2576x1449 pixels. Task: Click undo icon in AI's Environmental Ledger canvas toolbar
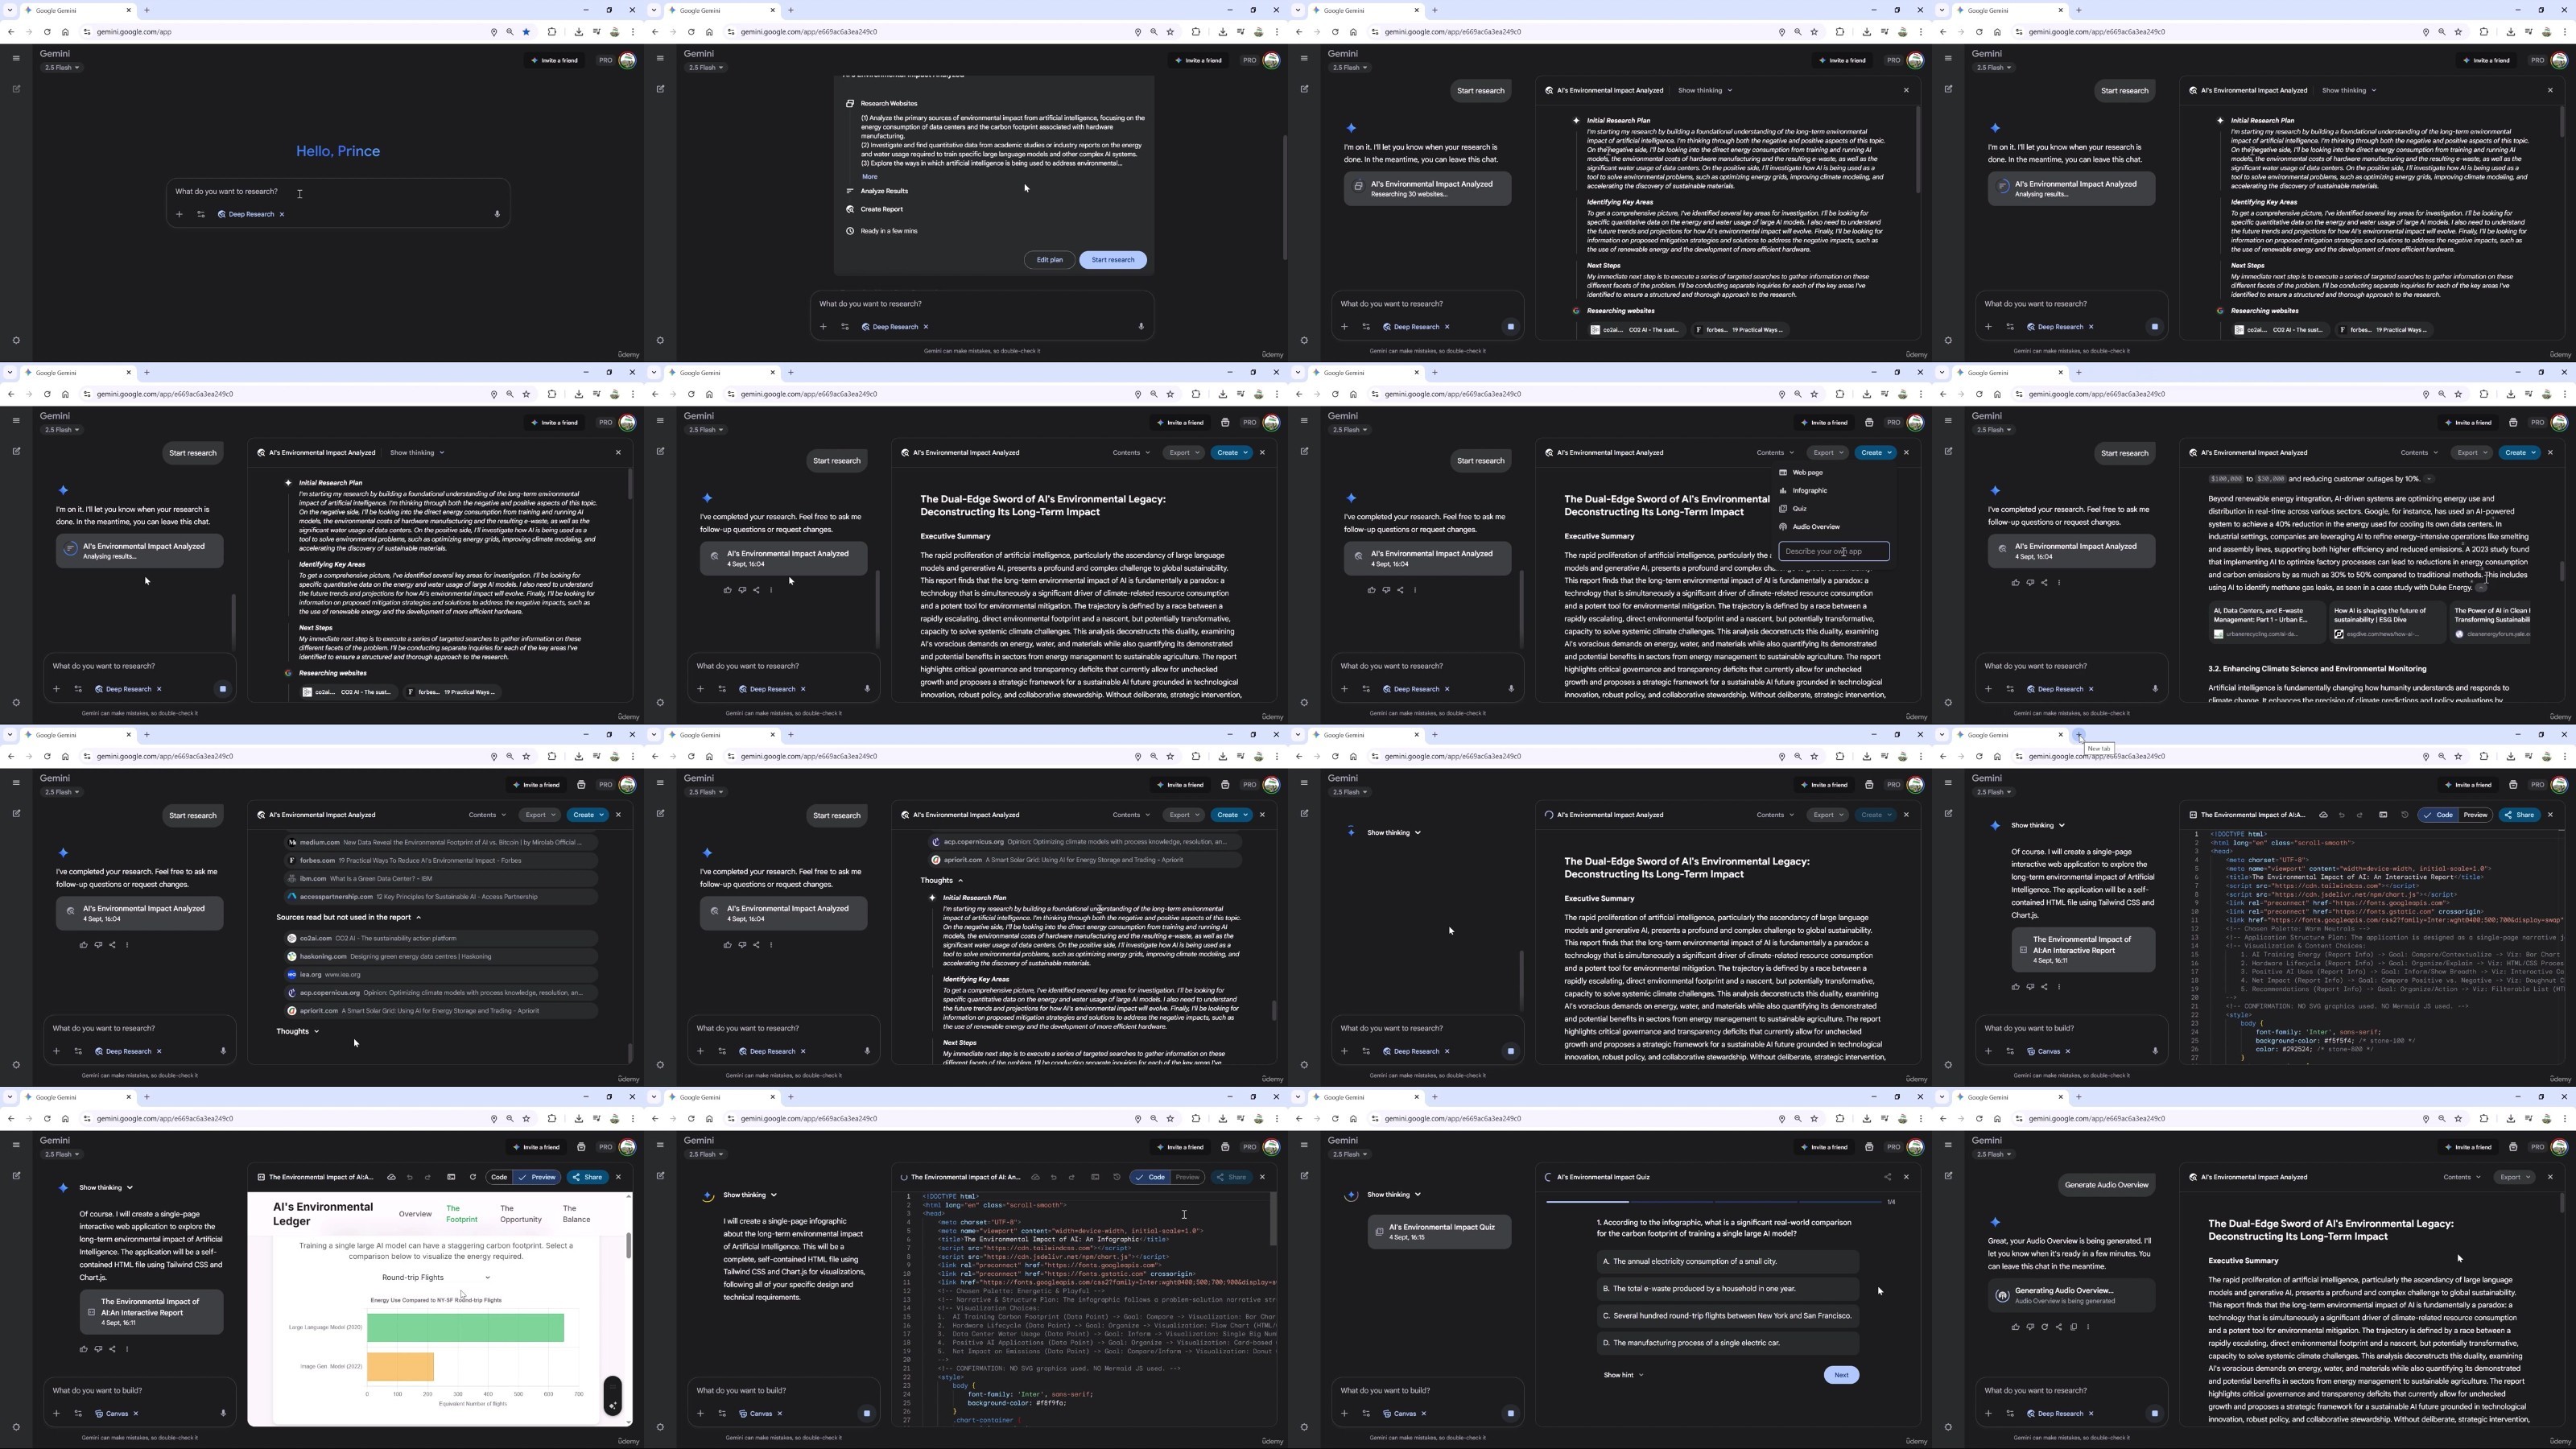409,1177
